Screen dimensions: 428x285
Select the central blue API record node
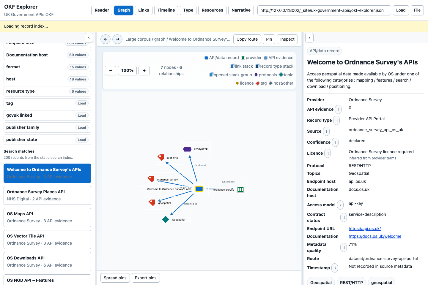click(x=199, y=189)
